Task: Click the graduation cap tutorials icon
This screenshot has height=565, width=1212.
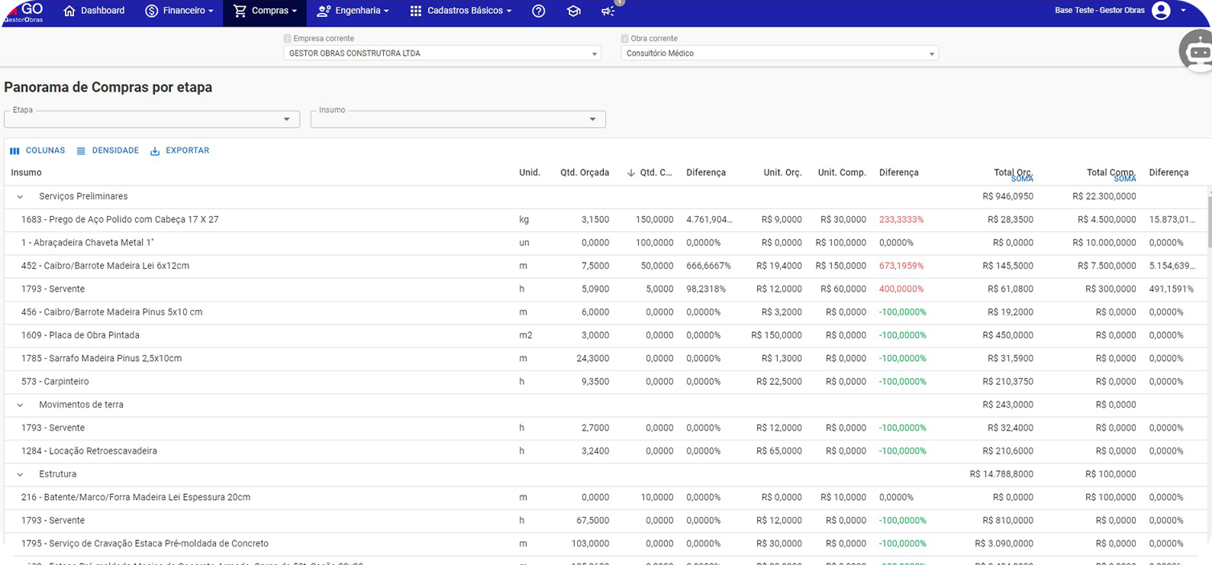Action: point(573,11)
